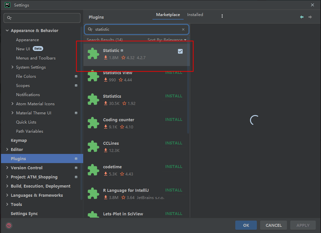Screen dimensions: 321x233
Task: Collapse the Appearance & Behavior section
Action: pyautogui.click(x=7, y=30)
